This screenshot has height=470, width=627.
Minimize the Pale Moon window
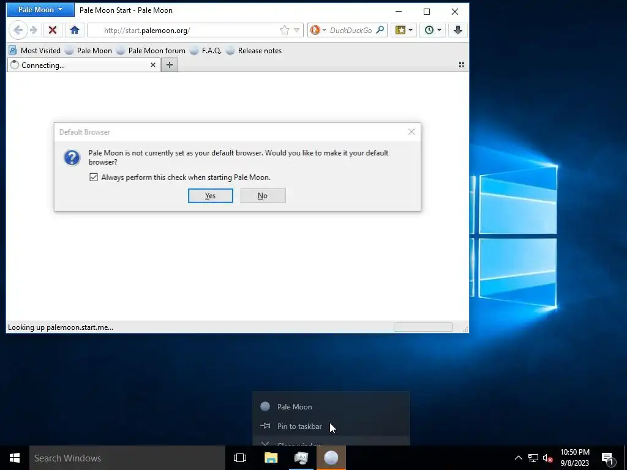pos(399,12)
